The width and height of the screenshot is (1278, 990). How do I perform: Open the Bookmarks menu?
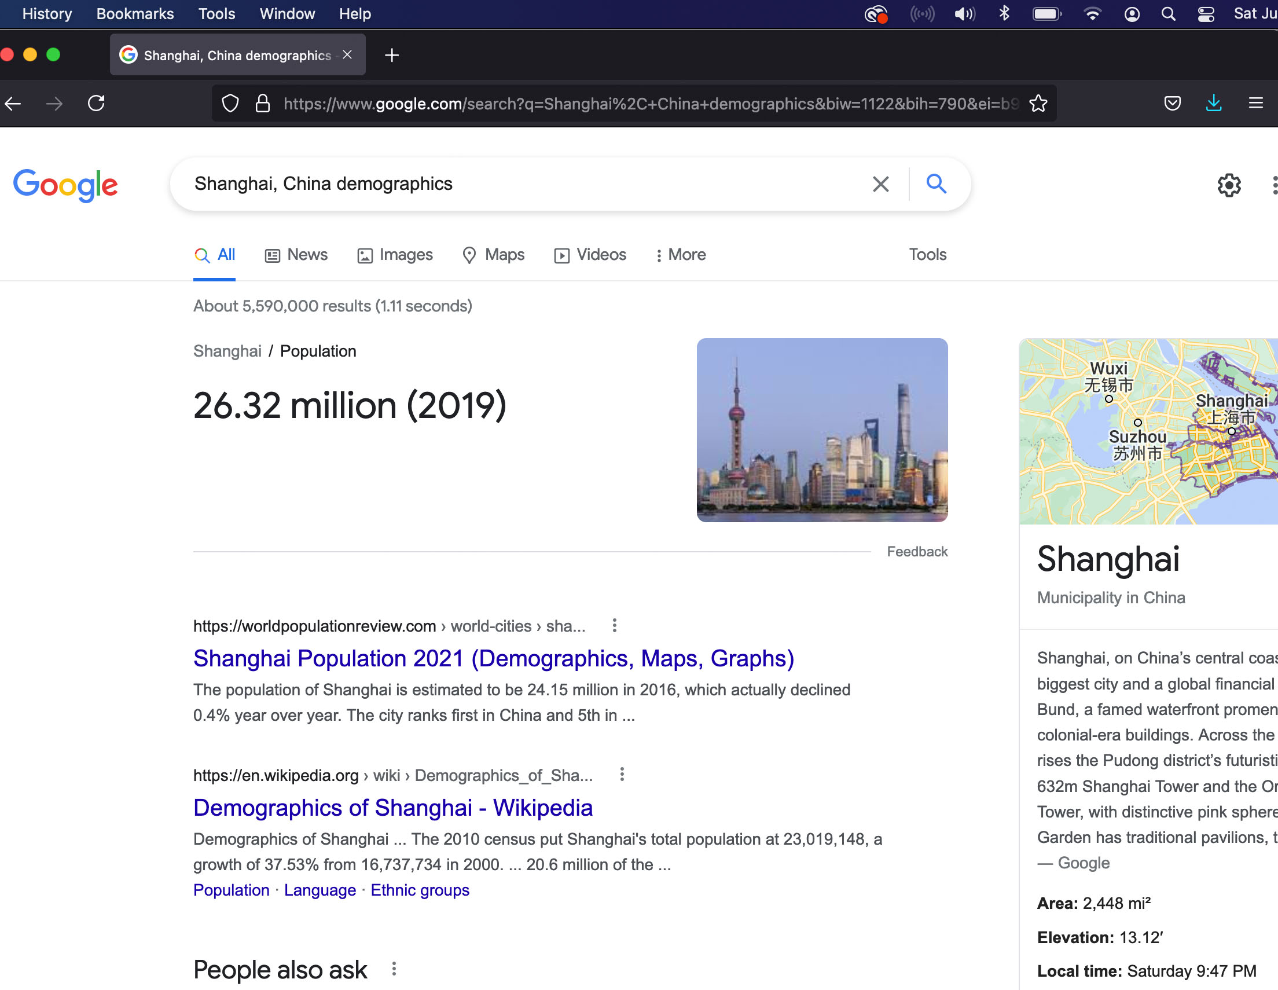[x=135, y=13]
